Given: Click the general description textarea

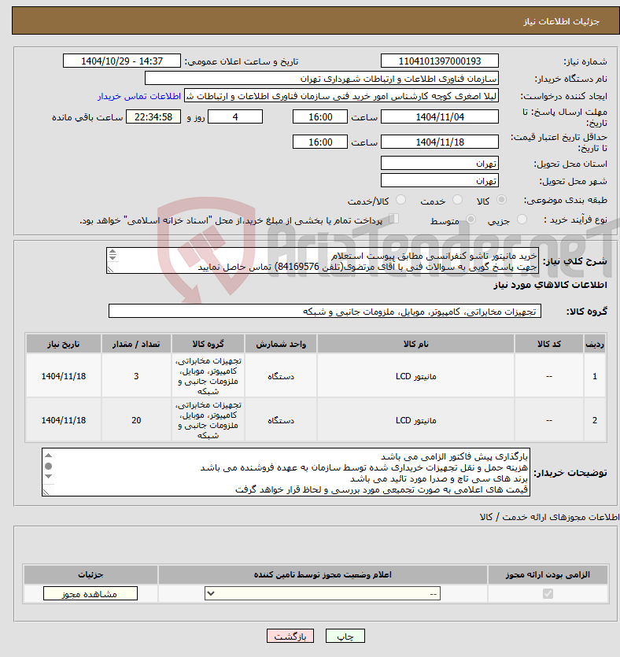Looking at the screenshot, I should click(x=323, y=260).
